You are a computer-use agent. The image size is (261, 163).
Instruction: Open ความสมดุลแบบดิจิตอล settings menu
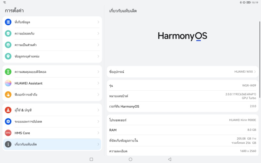pyautogui.click(x=52, y=72)
